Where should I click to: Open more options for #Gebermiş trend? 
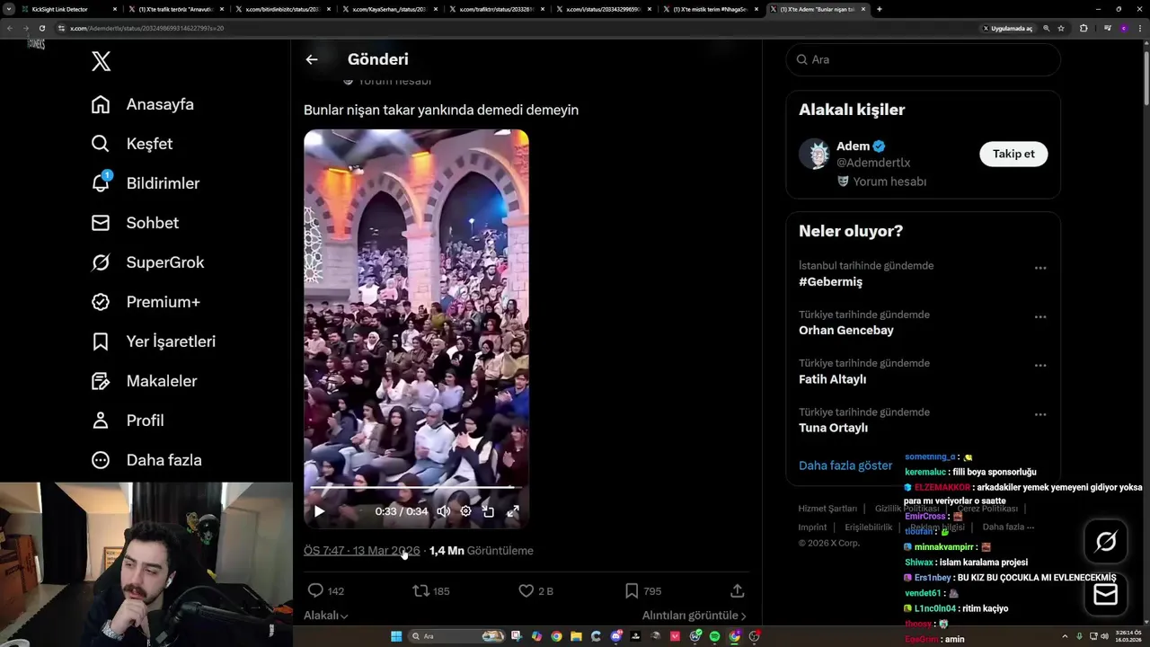(x=1040, y=268)
